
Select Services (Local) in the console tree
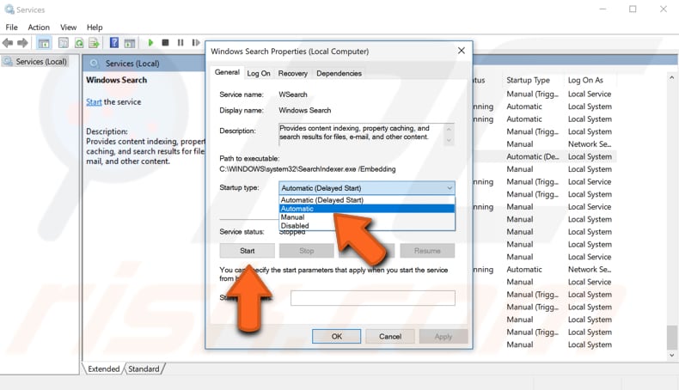point(41,62)
